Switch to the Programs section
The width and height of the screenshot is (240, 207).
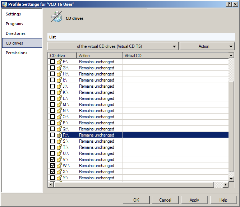(x=14, y=24)
